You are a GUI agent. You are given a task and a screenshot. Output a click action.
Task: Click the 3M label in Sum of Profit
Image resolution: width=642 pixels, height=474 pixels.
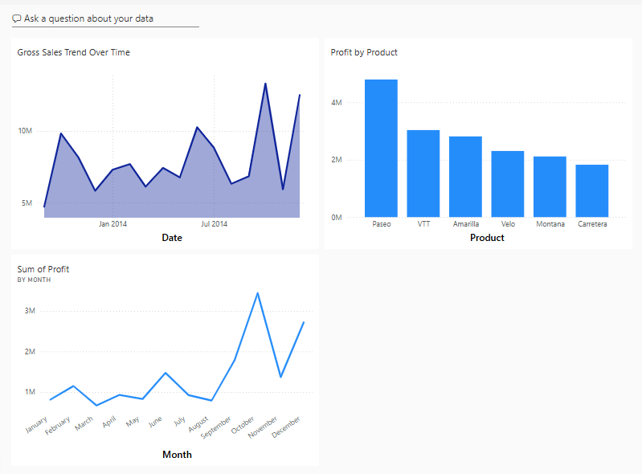[30, 311]
